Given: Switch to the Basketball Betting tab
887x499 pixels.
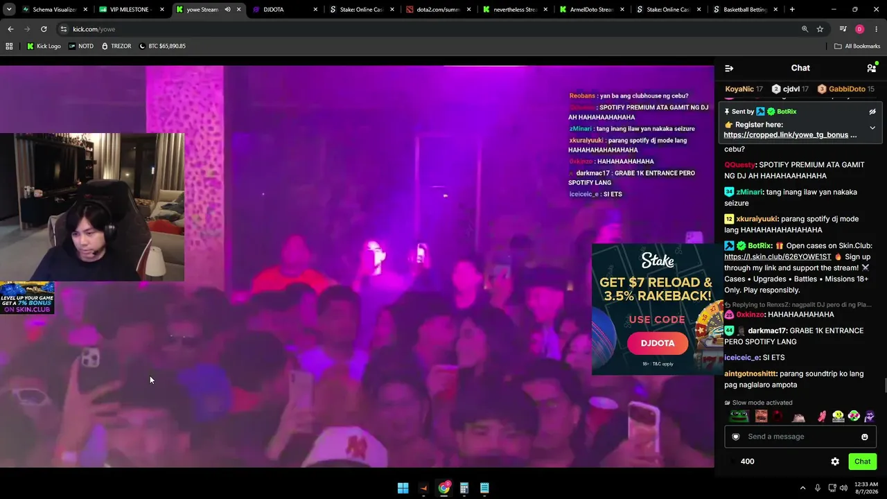Looking at the screenshot, I should pyautogui.click(x=745, y=10).
